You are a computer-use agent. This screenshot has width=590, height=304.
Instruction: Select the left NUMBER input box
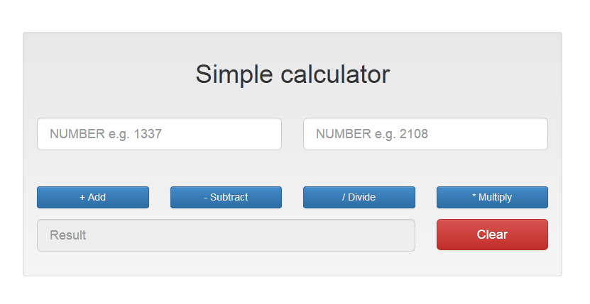(159, 134)
